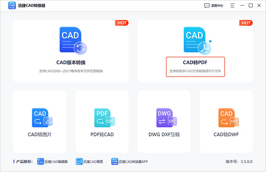Image resolution: width=266 pixels, height=172 pixels.
Task: Open the CAD转DWF icon
Action: [x=228, y=117]
